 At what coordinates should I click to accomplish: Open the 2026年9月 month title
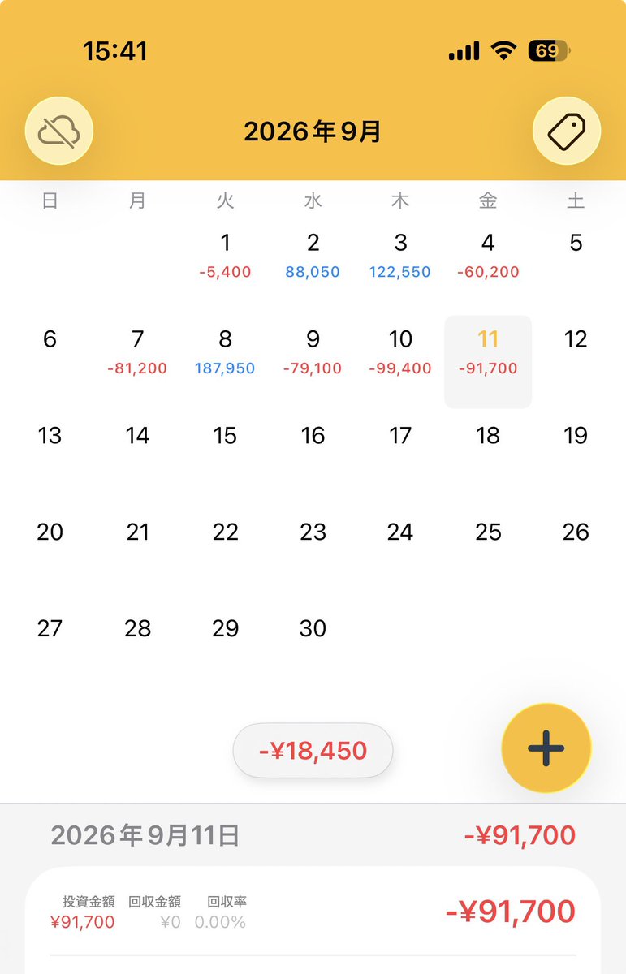[x=313, y=131]
